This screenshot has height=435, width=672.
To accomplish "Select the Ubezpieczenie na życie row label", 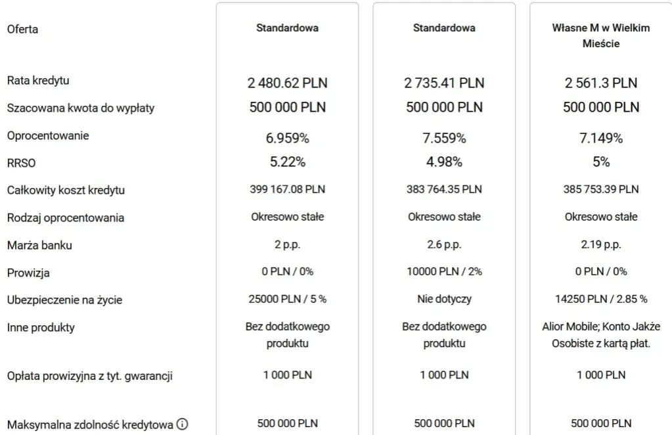I will tap(64, 300).
